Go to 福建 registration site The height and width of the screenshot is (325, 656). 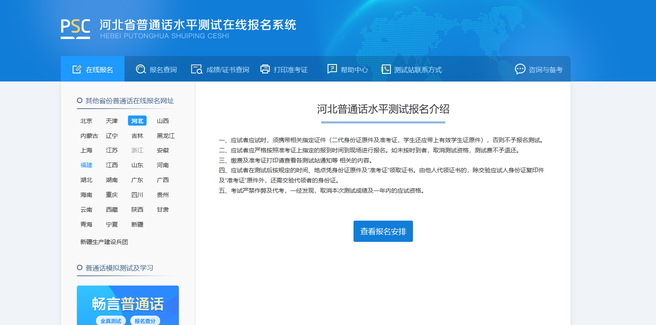(86, 165)
